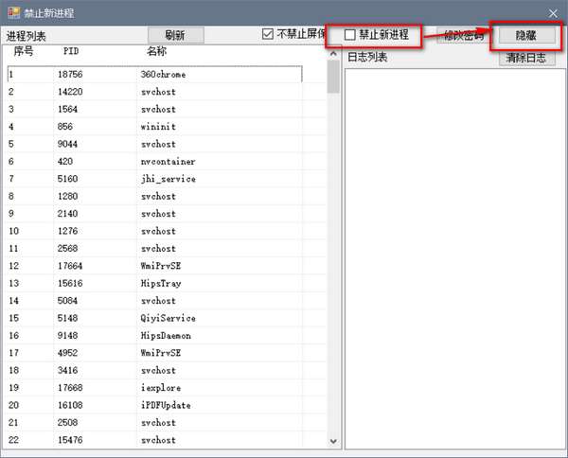Select PID 1280 svchost row
This screenshot has height=458, width=568.
154,196
